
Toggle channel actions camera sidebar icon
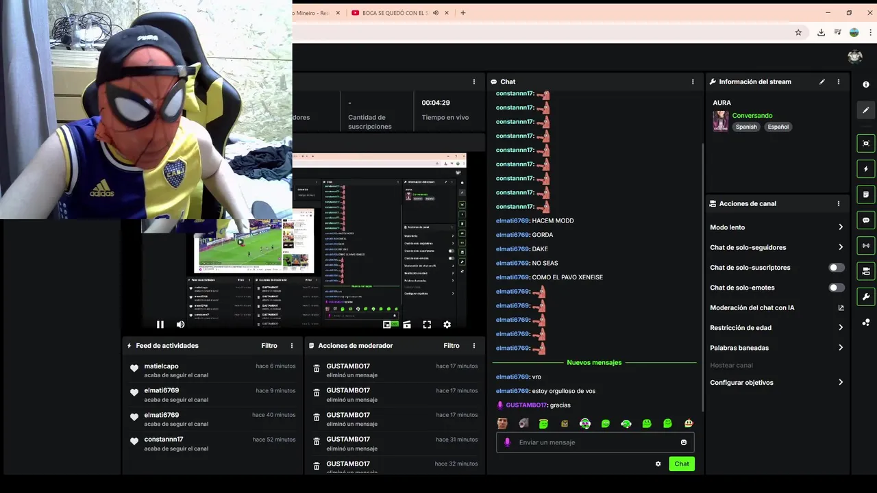pos(866,271)
